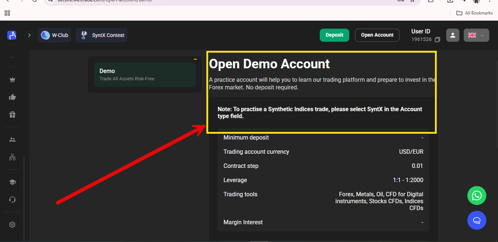Click the green Deposit button
This screenshot has height=242, width=498.
(334, 35)
